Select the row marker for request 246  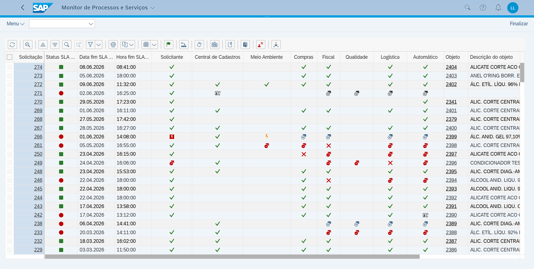(10, 180)
